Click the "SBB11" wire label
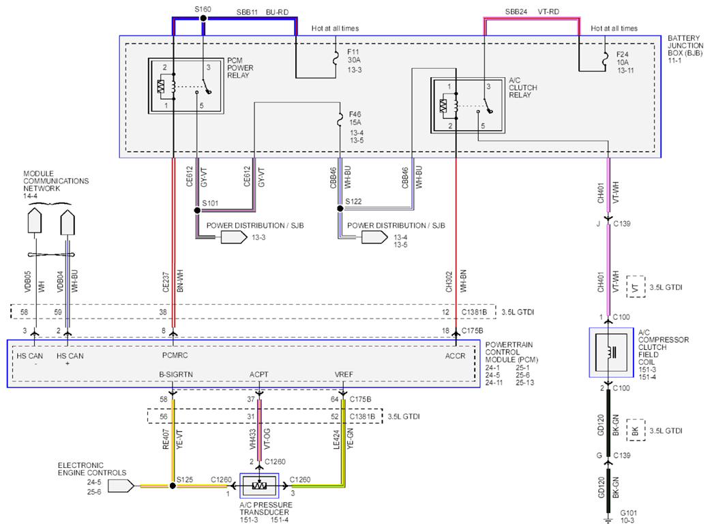Viewport: 710px width, 530px height. (x=247, y=12)
